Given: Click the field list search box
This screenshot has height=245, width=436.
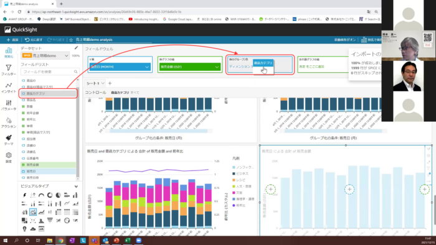Looking at the screenshot, I should click(x=50, y=72).
